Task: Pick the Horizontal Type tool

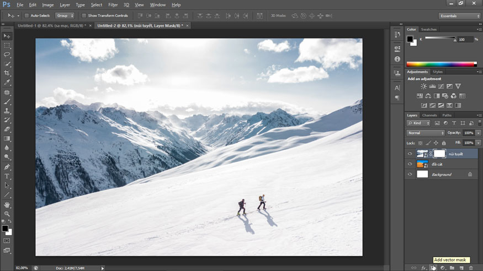Action: pyautogui.click(x=7, y=176)
